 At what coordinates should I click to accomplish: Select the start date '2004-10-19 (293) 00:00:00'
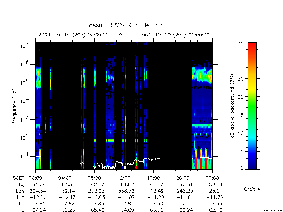[74, 35]
